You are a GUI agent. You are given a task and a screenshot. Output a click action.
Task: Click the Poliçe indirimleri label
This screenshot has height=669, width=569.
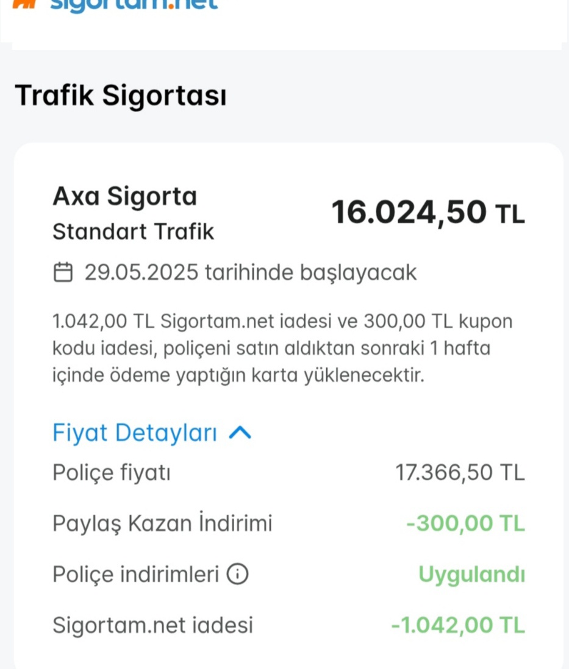(x=136, y=575)
